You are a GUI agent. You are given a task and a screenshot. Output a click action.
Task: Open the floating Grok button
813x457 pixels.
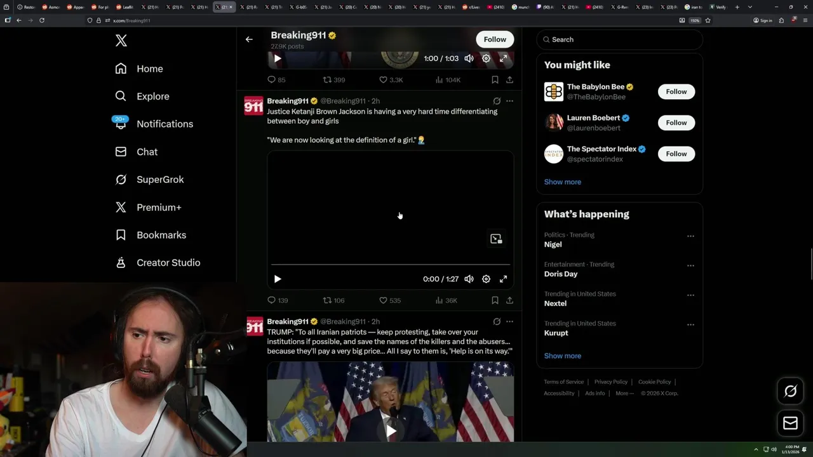[791, 392]
